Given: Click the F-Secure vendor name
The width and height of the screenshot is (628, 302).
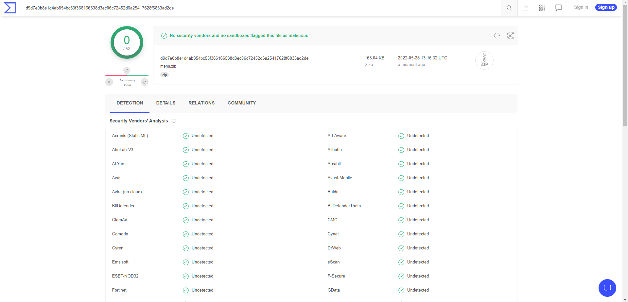Looking at the screenshot, I should (x=336, y=276).
